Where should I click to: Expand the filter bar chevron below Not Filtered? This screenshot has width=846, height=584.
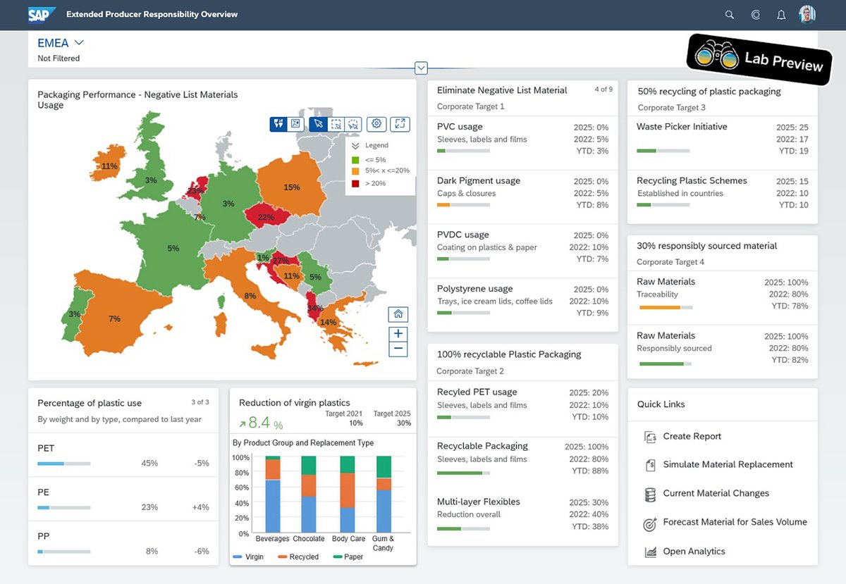[x=421, y=68]
